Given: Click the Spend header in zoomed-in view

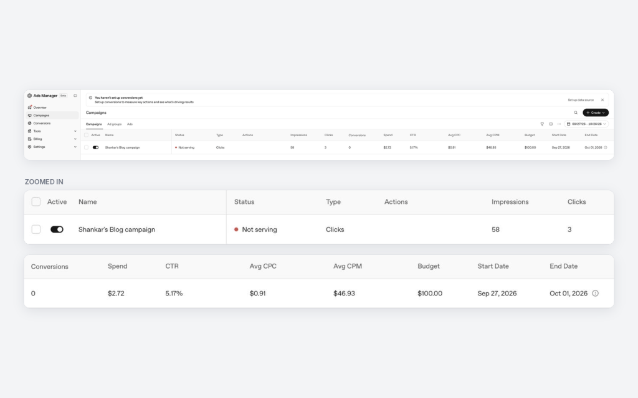Looking at the screenshot, I should click(117, 266).
